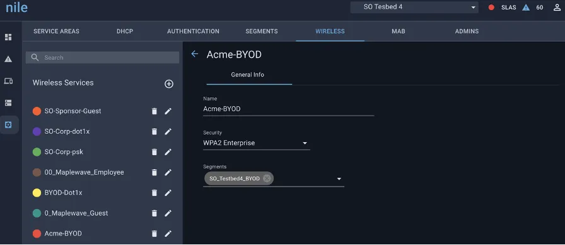Add a new wireless service

click(x=169, y=84)
